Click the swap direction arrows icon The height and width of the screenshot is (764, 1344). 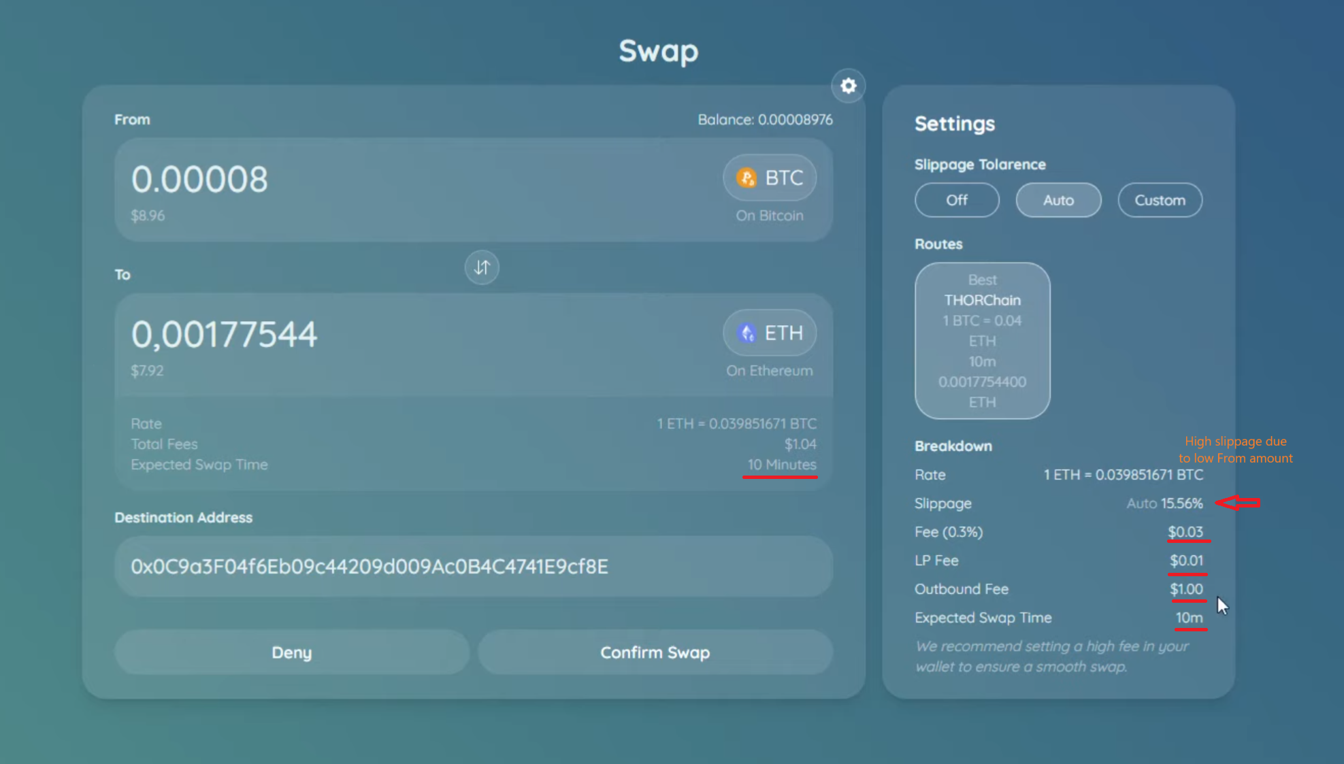482,267
